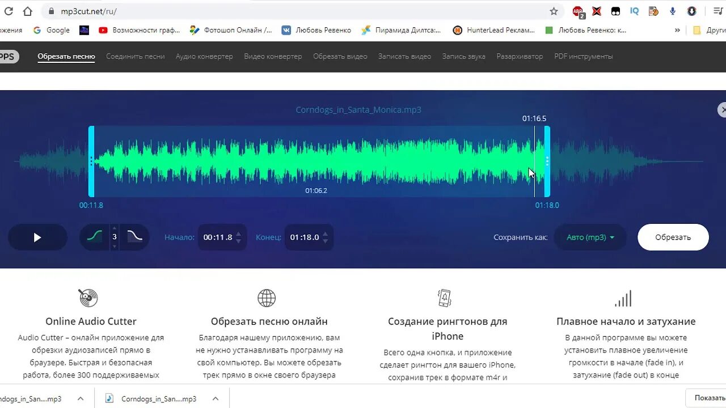
Task: Click the Создание рингтонов для iPhone heading
Action: pos(448,329)
